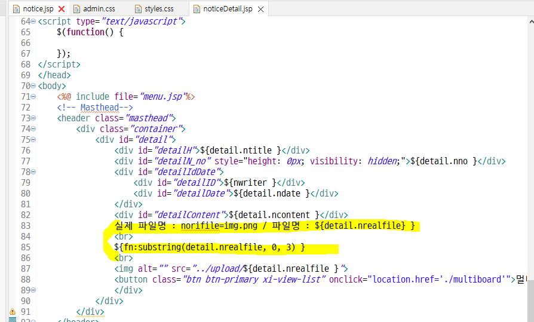Click the admin.css file icon

[77, 9]
